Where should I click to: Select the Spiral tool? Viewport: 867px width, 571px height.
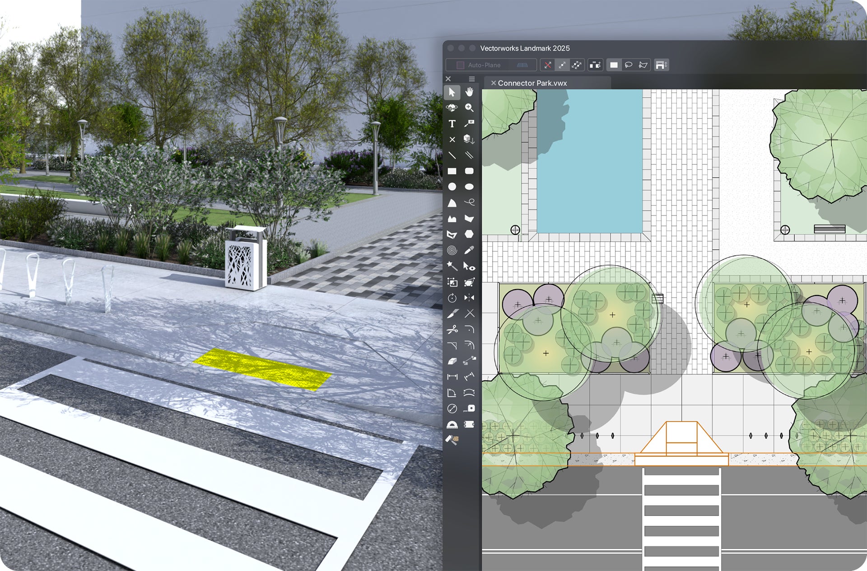[x=452, y=250]
